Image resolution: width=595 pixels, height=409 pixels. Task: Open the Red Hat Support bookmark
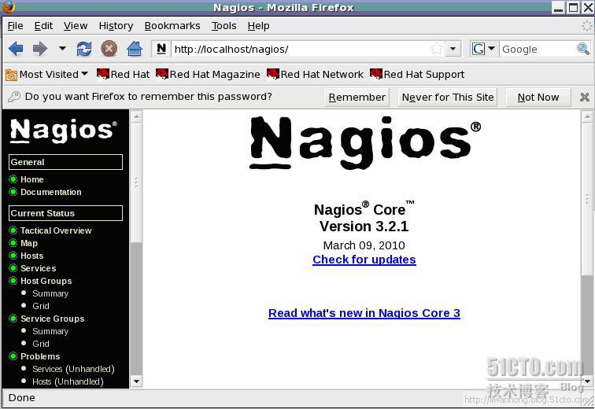[417, 75]
